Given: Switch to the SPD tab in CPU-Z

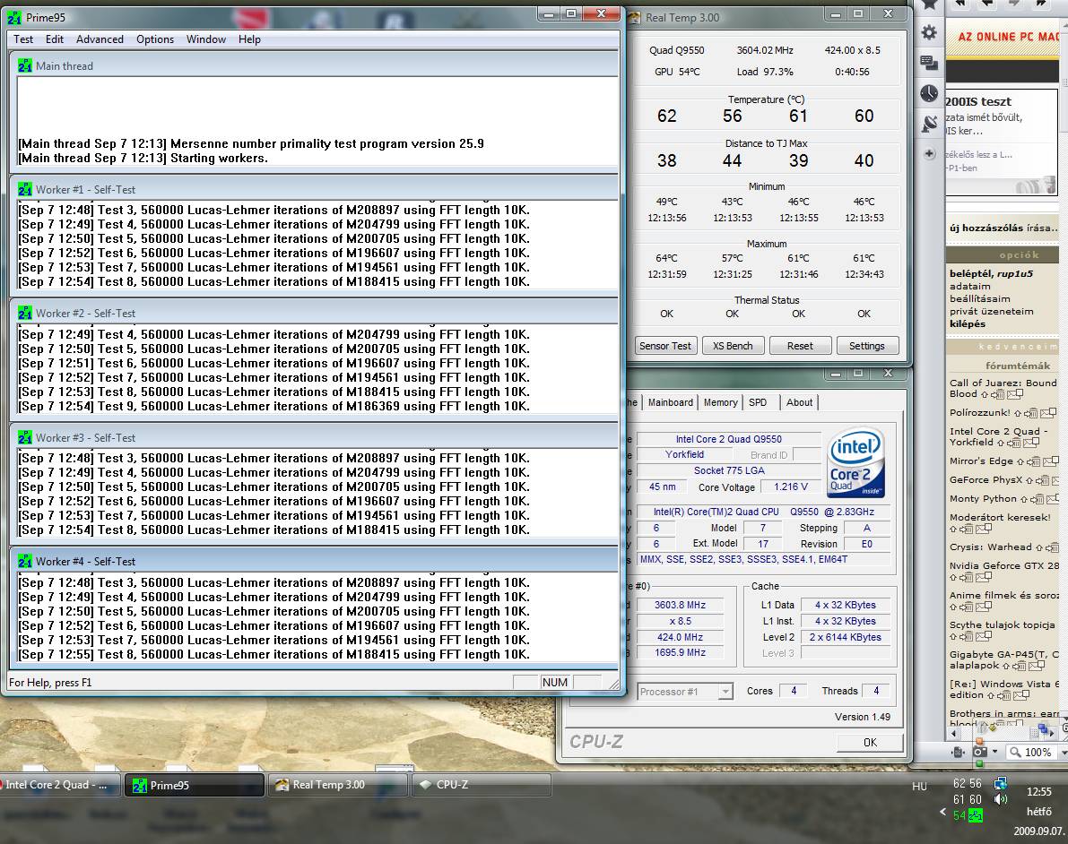Looking at the screenshot, I should click(758, 402).
